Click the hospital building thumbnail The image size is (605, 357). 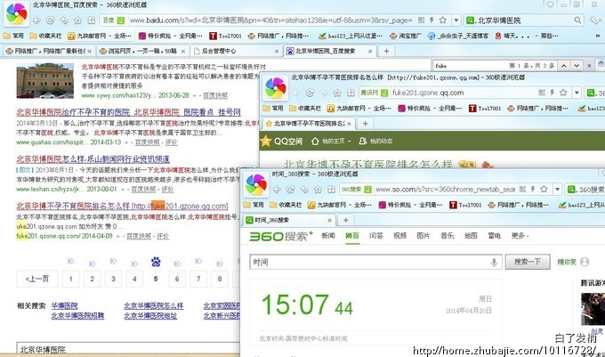45,80
